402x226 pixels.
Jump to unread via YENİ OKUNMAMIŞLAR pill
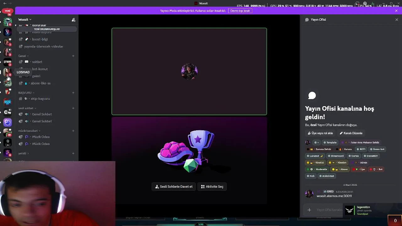[x=47, y=29]
